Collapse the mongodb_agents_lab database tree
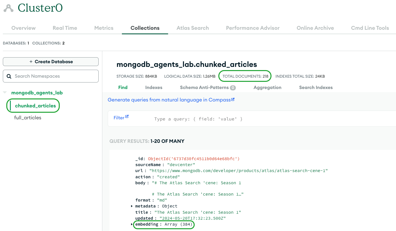The height and width of the screenshot is (231, 396). coord(5,93)
